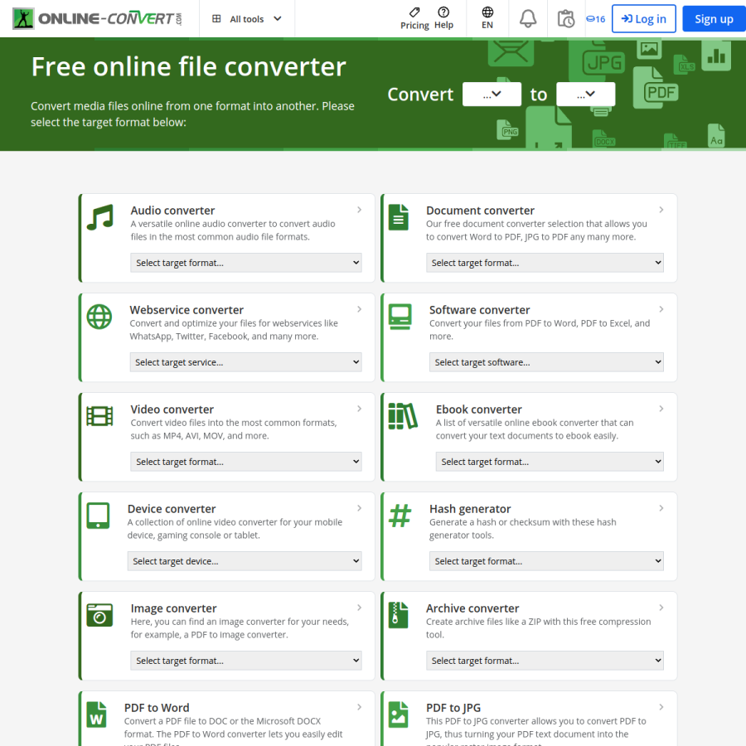Click the Software converter computer icon

(400, 317)
